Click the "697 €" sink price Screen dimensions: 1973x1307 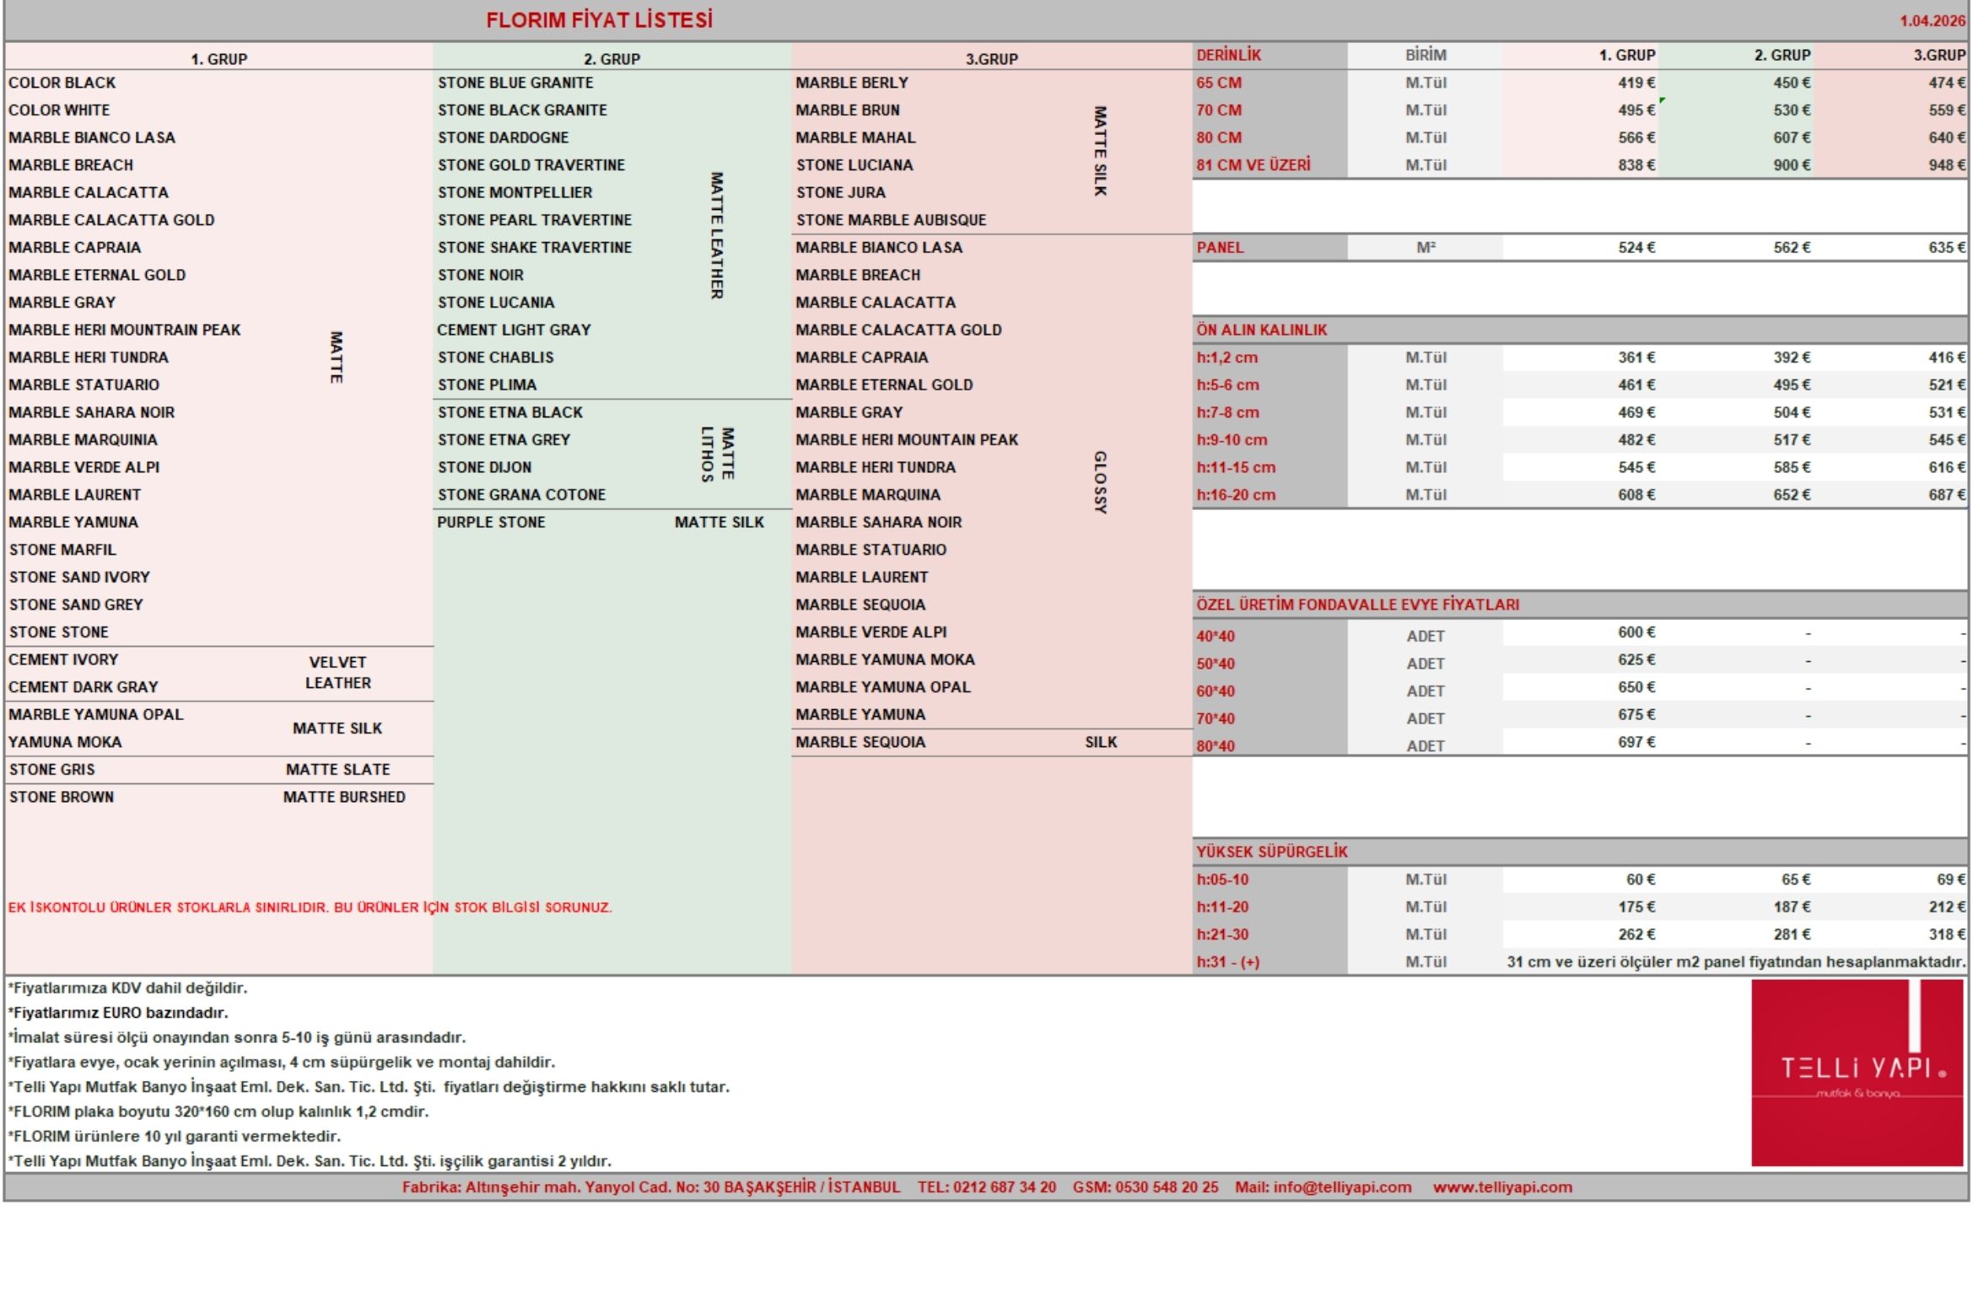1636,742
